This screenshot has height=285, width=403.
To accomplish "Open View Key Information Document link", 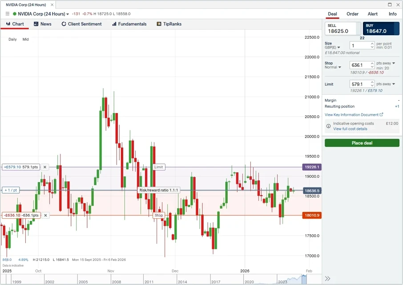I will point(354,115).
